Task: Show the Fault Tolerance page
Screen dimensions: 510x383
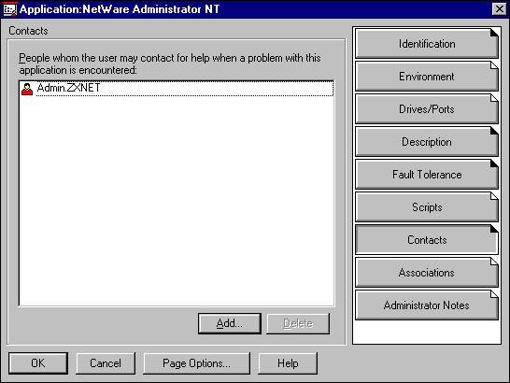Action: point(427,175)
